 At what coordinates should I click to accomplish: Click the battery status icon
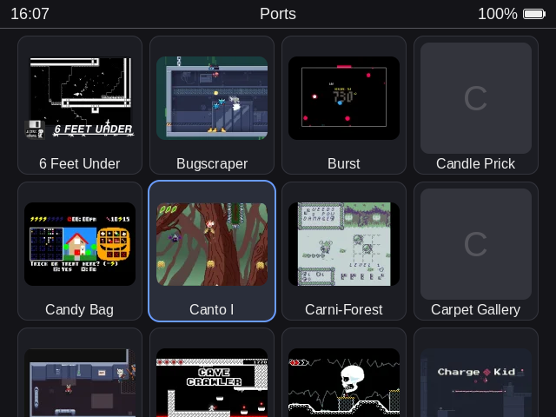[x=534, y=14]
